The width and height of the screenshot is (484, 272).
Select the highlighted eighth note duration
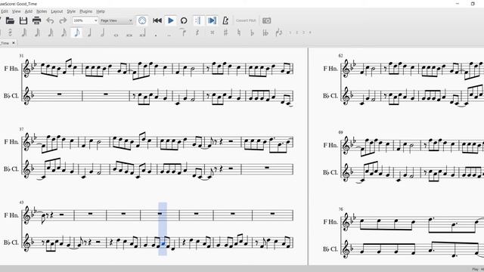[x=77, y=32]
